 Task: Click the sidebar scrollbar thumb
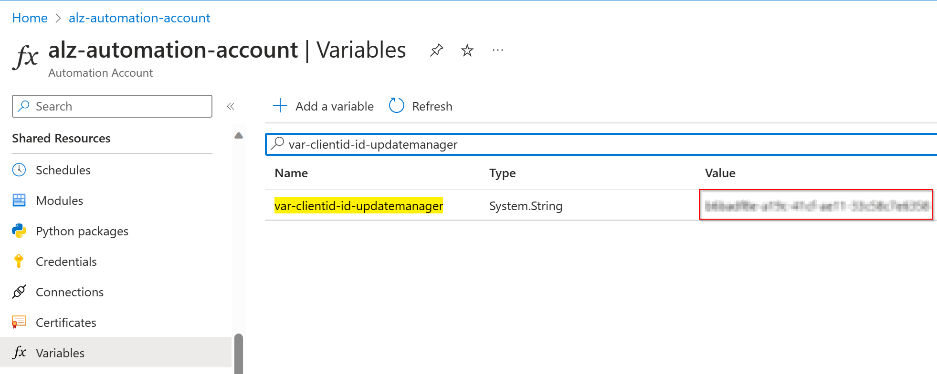239,354
